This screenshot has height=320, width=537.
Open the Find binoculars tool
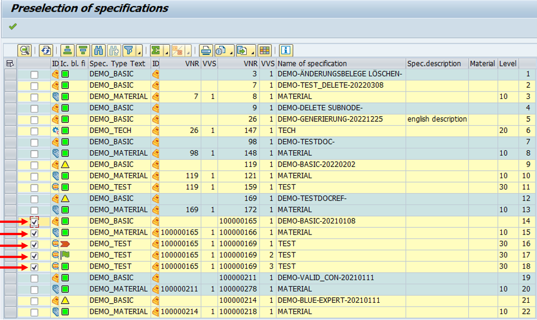pos(98,50)
